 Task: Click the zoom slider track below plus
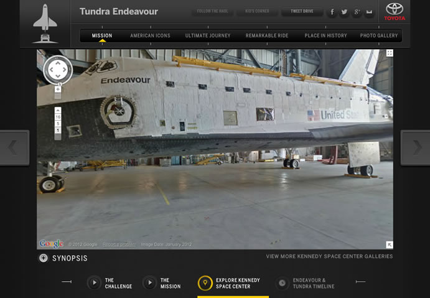pos(58,96)
